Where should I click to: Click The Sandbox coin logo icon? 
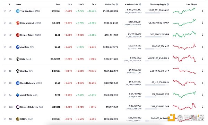(x=18, y=11)
